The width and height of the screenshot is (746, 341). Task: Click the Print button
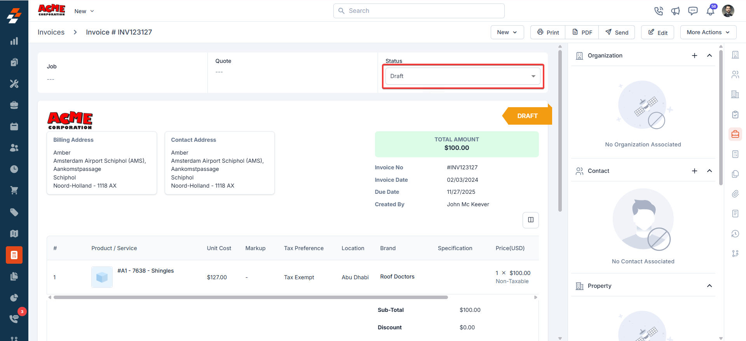(548, 32)
